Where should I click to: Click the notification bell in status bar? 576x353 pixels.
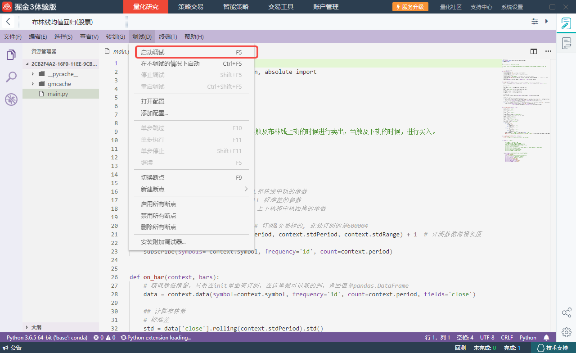tap(546, 338)
